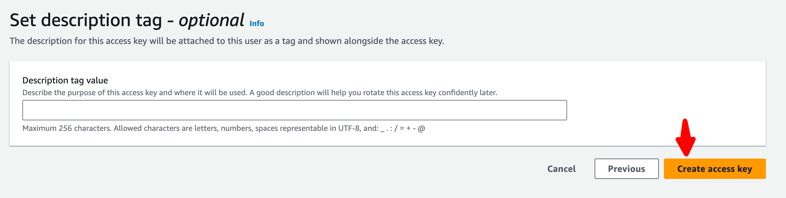786x198 pixels.
Task: Click the word "confidently" in helper text
Action: (x=458, y=93)
